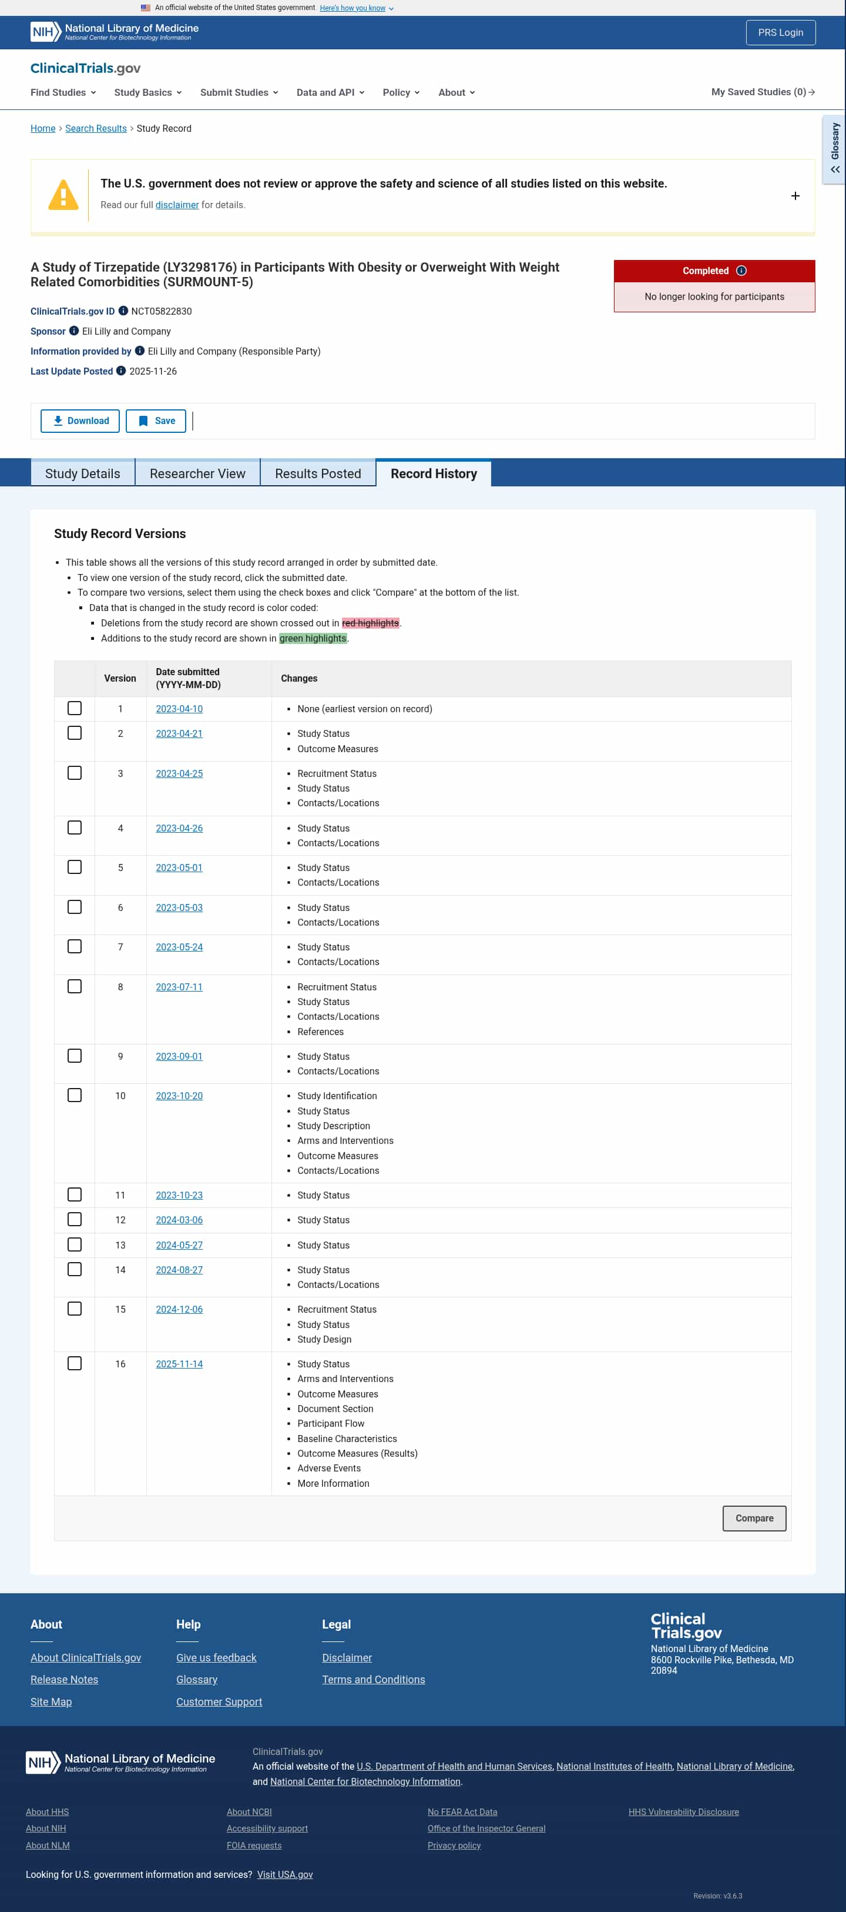Open version submitted 2023-10-20
Screen dimensions: 846x1912
(x=179, y=1096)
